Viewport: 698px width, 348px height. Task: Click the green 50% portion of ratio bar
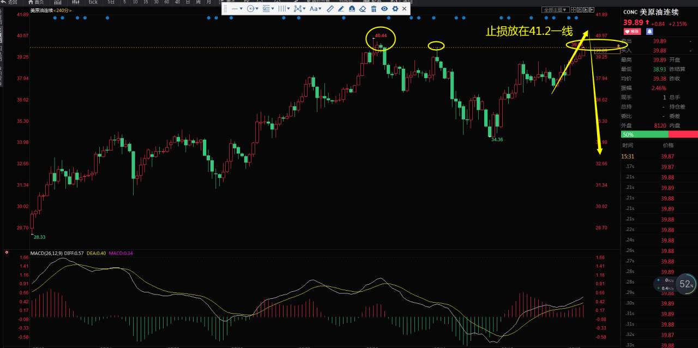[x=645, y=134]
